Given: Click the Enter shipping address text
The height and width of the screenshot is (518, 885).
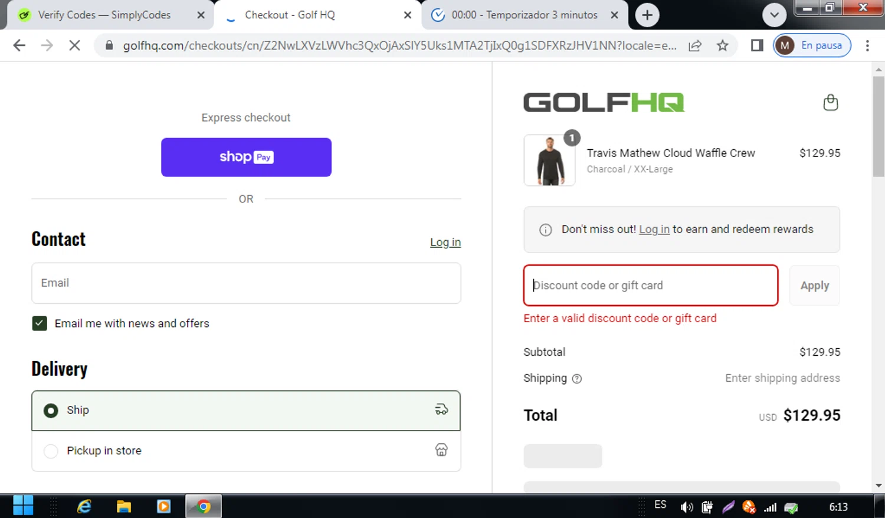Looking at the screenshot, I should tap(782, 378).
